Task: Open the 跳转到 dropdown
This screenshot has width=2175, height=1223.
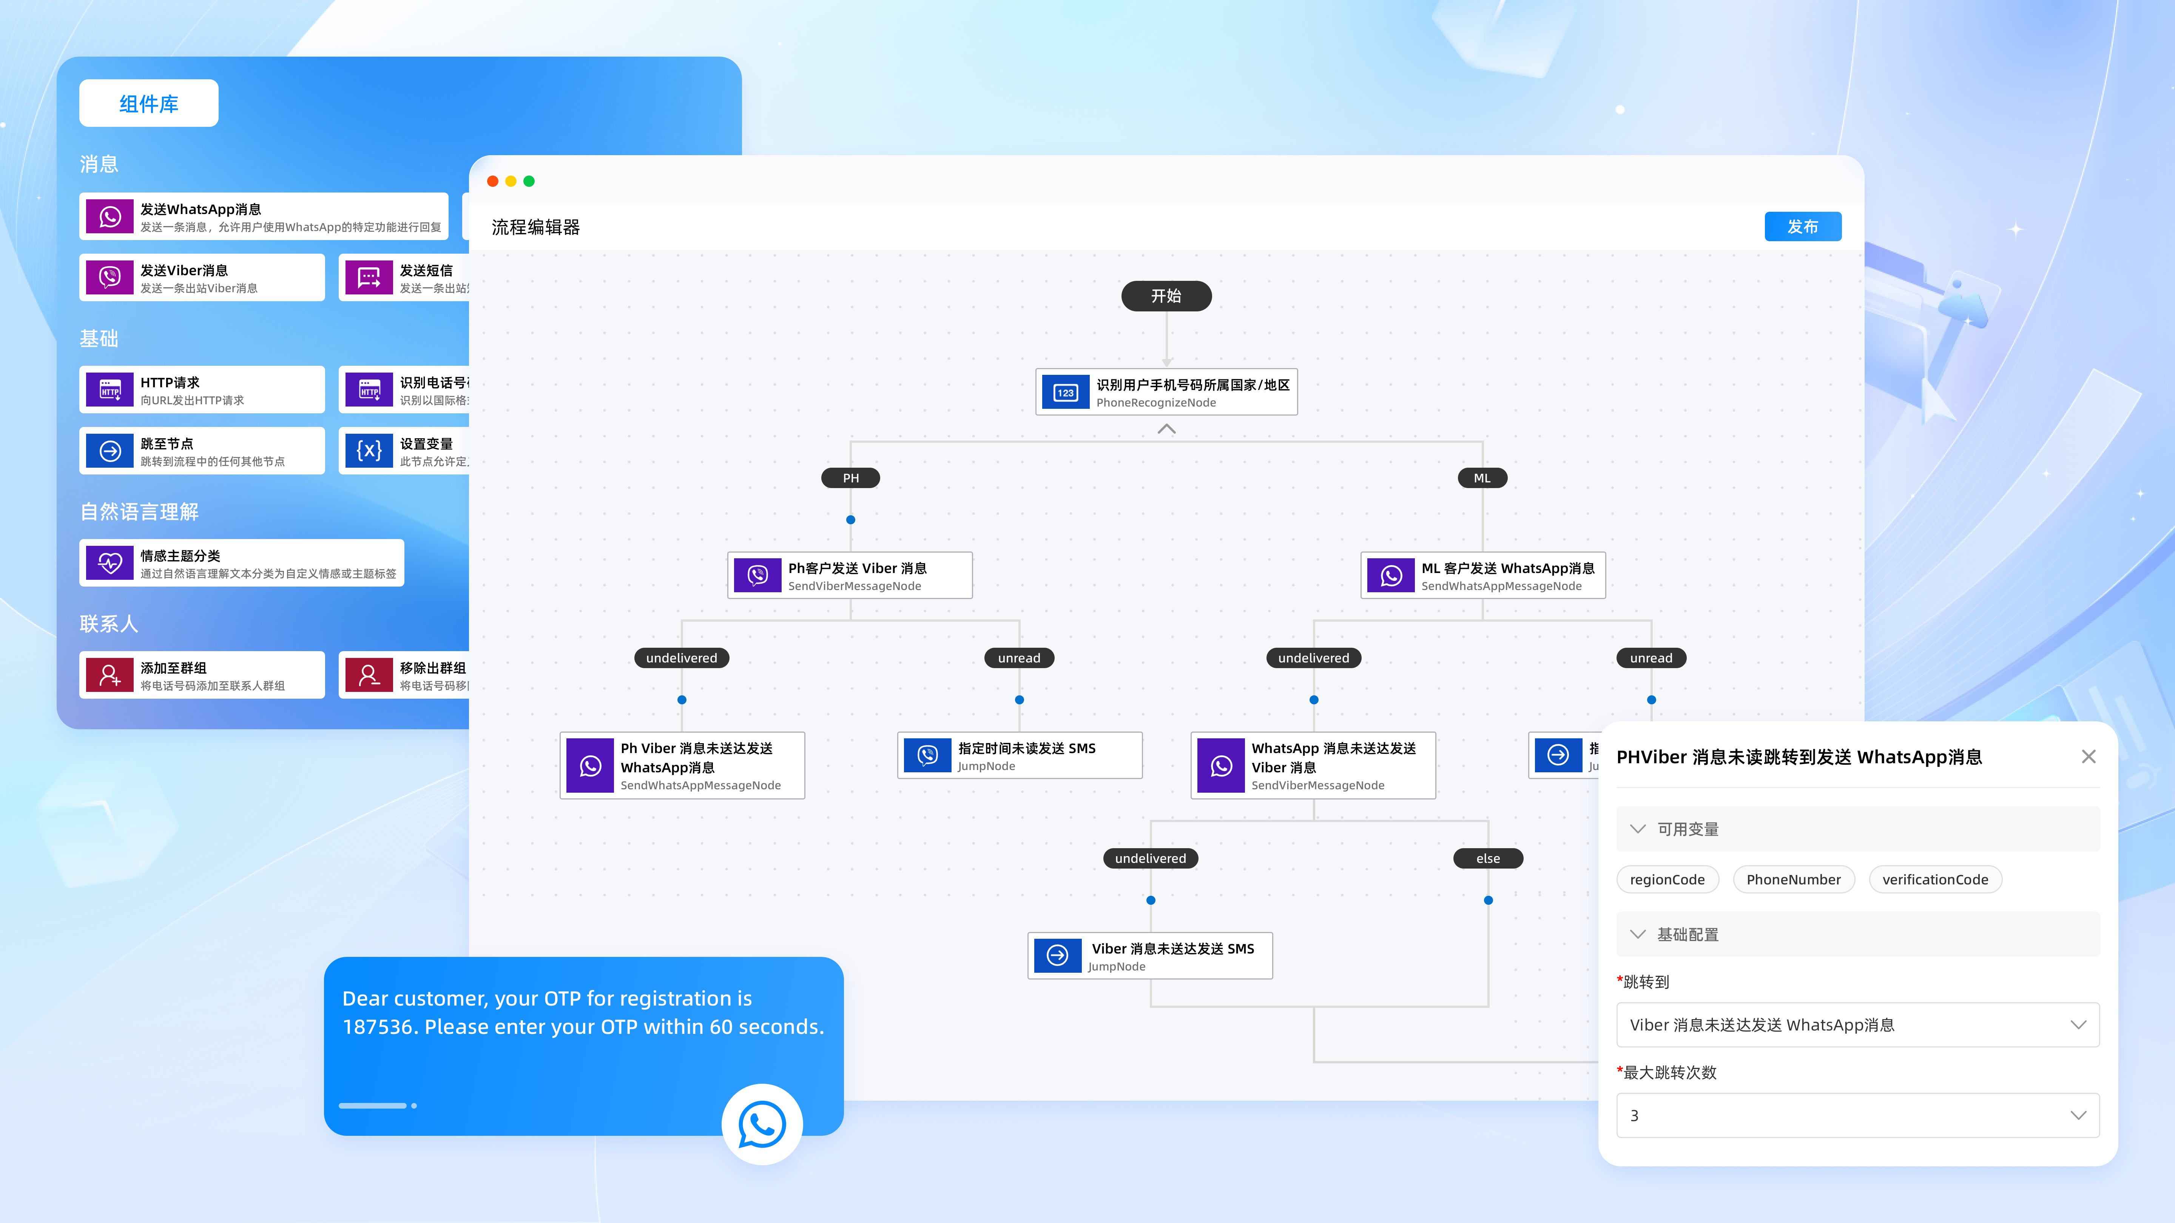Action: pos(1857,1025)
